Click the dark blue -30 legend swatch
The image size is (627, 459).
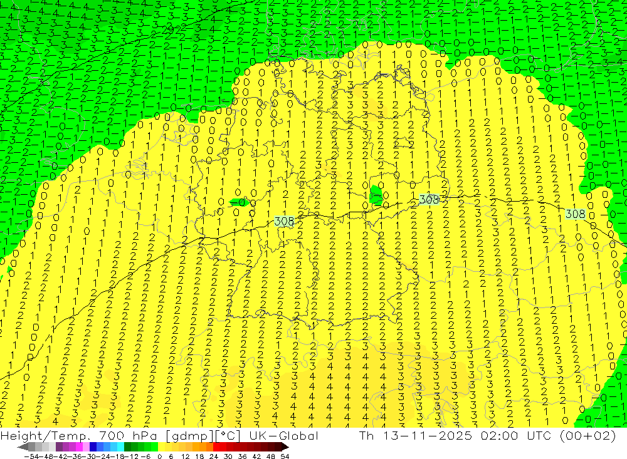click(93, 446)
